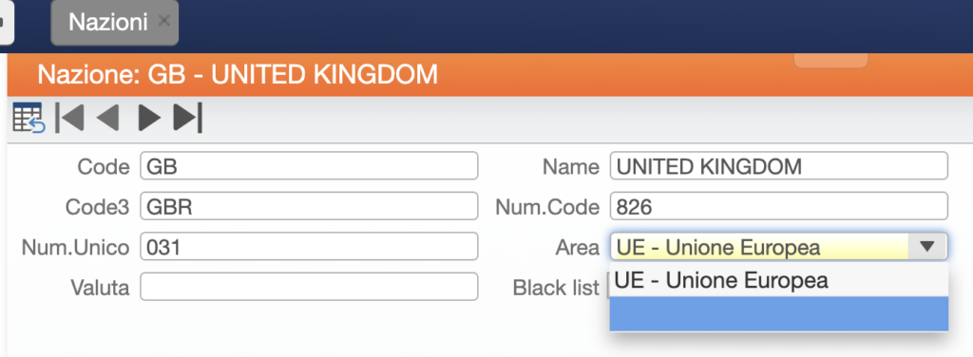Select the Code3 field containing GBR
The height and width of the screenshot is (357, 973).
(x=309, y=206)
